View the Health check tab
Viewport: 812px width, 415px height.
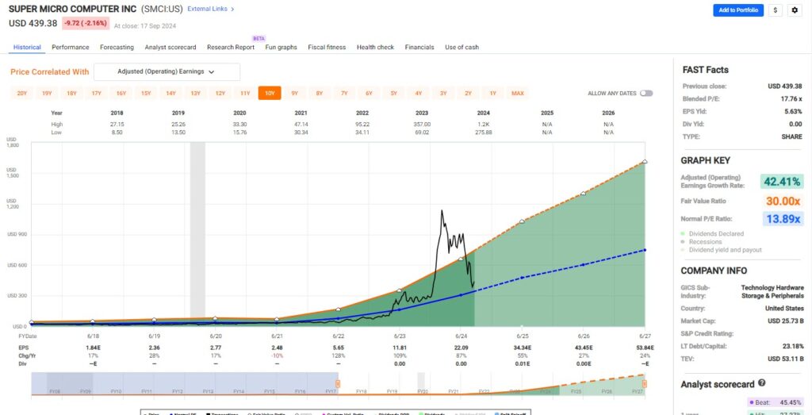375,47
